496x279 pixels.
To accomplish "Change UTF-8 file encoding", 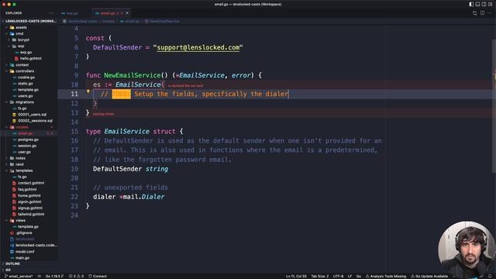I will click(338, 276).
